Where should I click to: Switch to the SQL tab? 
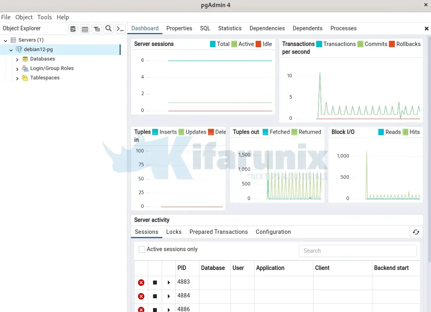tap(205, 28)
